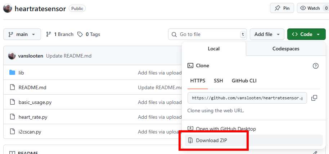Select the GitHub CLI clone option
This screenshot has height=154, width=329.
244,81
